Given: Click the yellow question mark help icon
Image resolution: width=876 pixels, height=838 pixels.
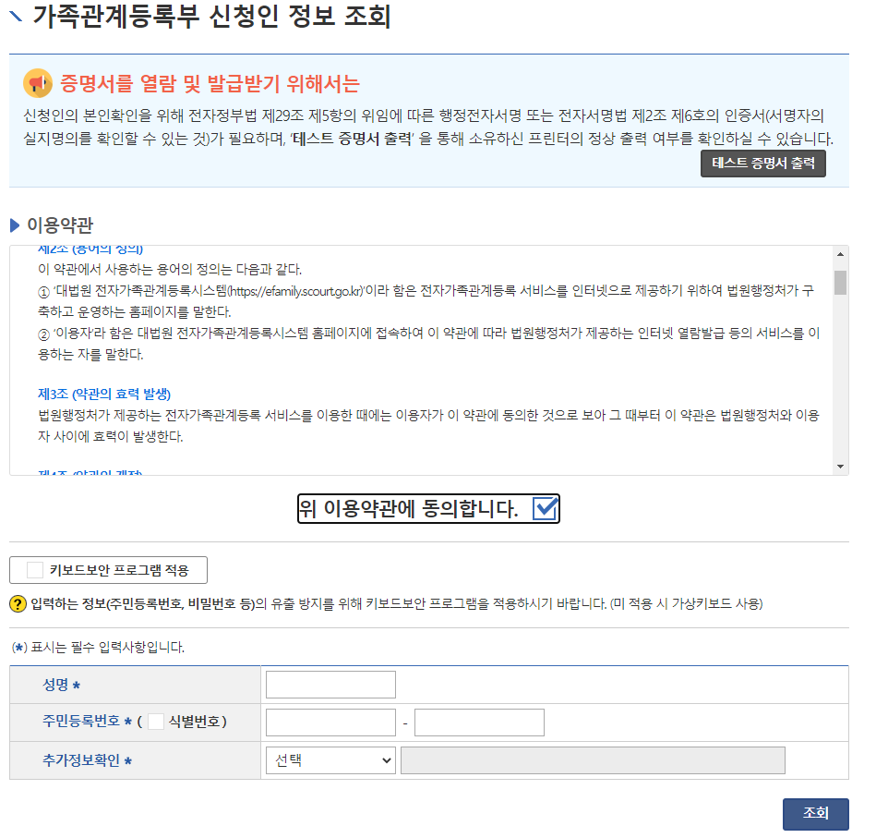Looking at the screenshot, I should [18, 603].
